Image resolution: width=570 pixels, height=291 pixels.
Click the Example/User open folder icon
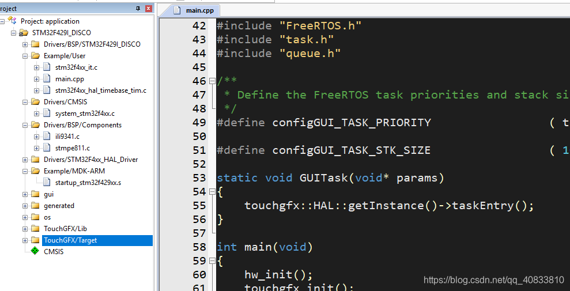[x=35, y=56]
